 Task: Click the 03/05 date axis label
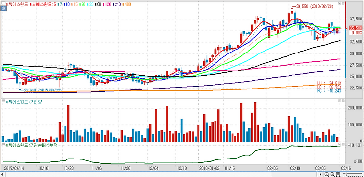pyautogui.click(x=320, y=168)
